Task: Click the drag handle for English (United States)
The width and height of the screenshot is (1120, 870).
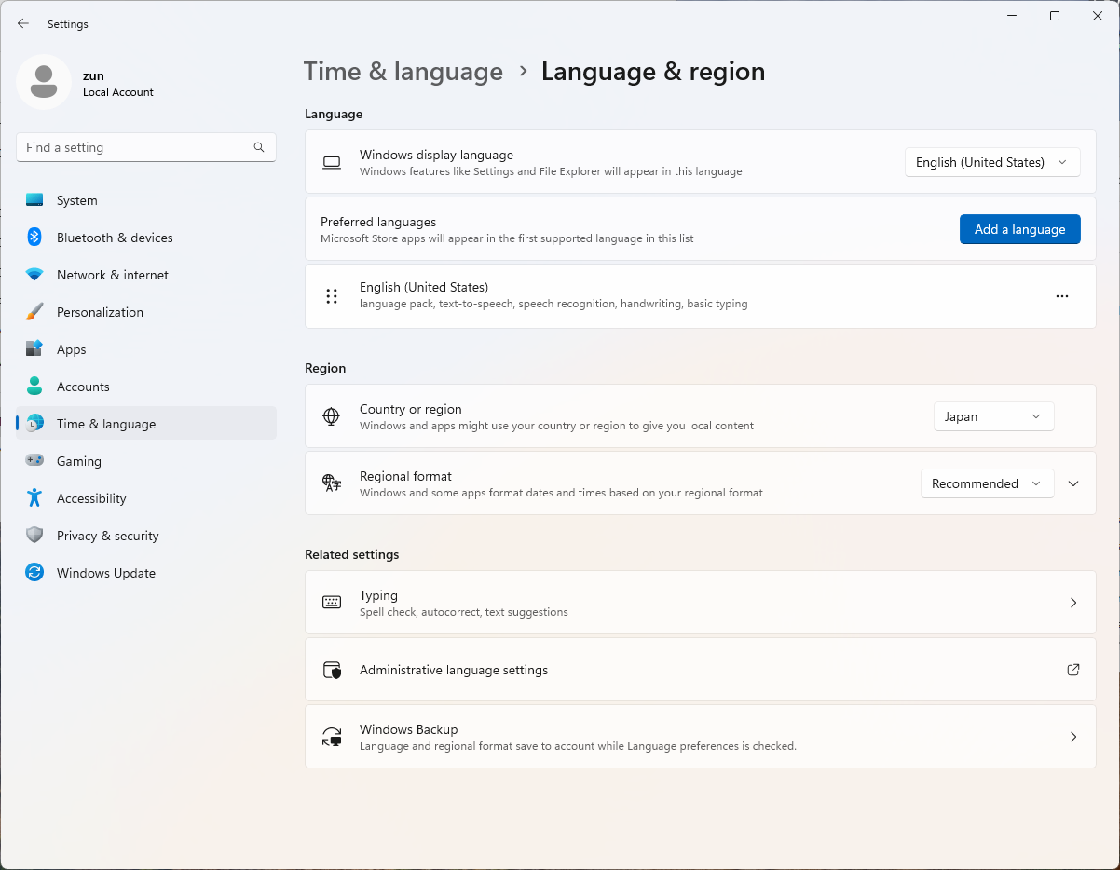Action: (x=332, y=296)
